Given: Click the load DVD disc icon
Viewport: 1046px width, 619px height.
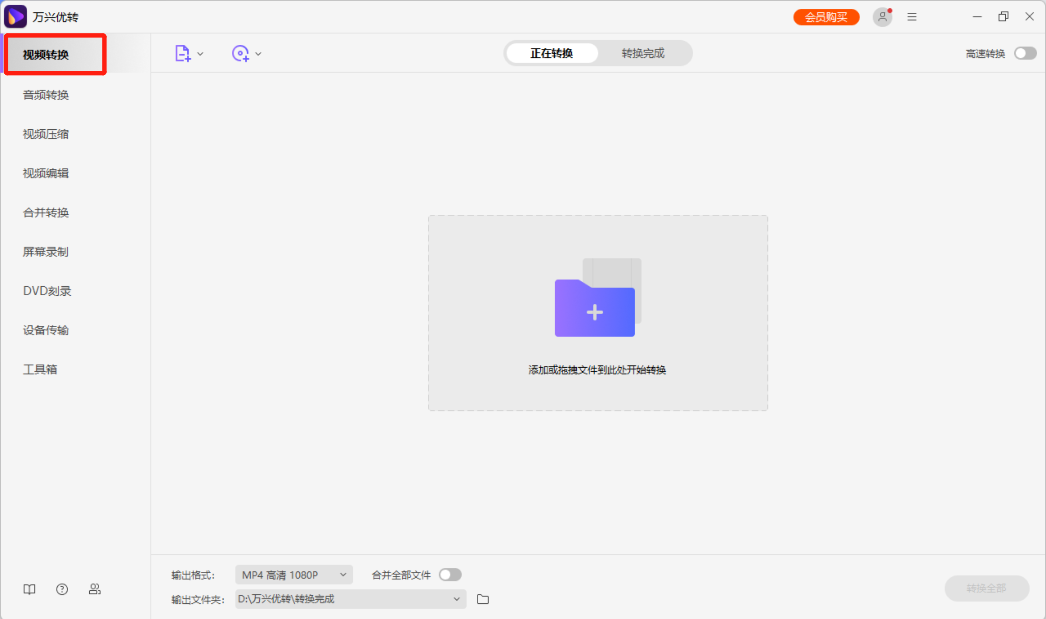Looking at the screenshot, I should pos(240,53).
